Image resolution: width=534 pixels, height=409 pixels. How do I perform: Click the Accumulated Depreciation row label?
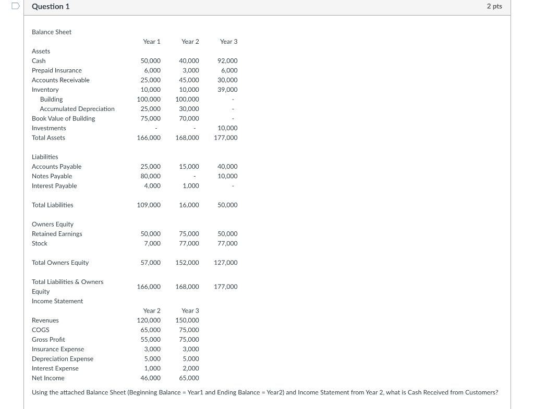pyautogui.click(x=77, y=108)
